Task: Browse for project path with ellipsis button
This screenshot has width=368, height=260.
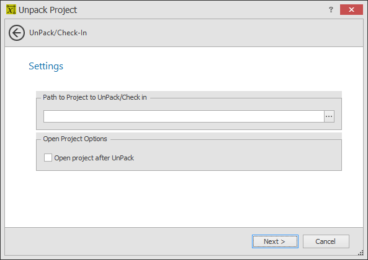Action: 329,116
